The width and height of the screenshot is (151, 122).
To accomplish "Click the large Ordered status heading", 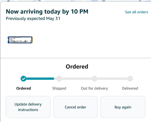I will point(77,66).
